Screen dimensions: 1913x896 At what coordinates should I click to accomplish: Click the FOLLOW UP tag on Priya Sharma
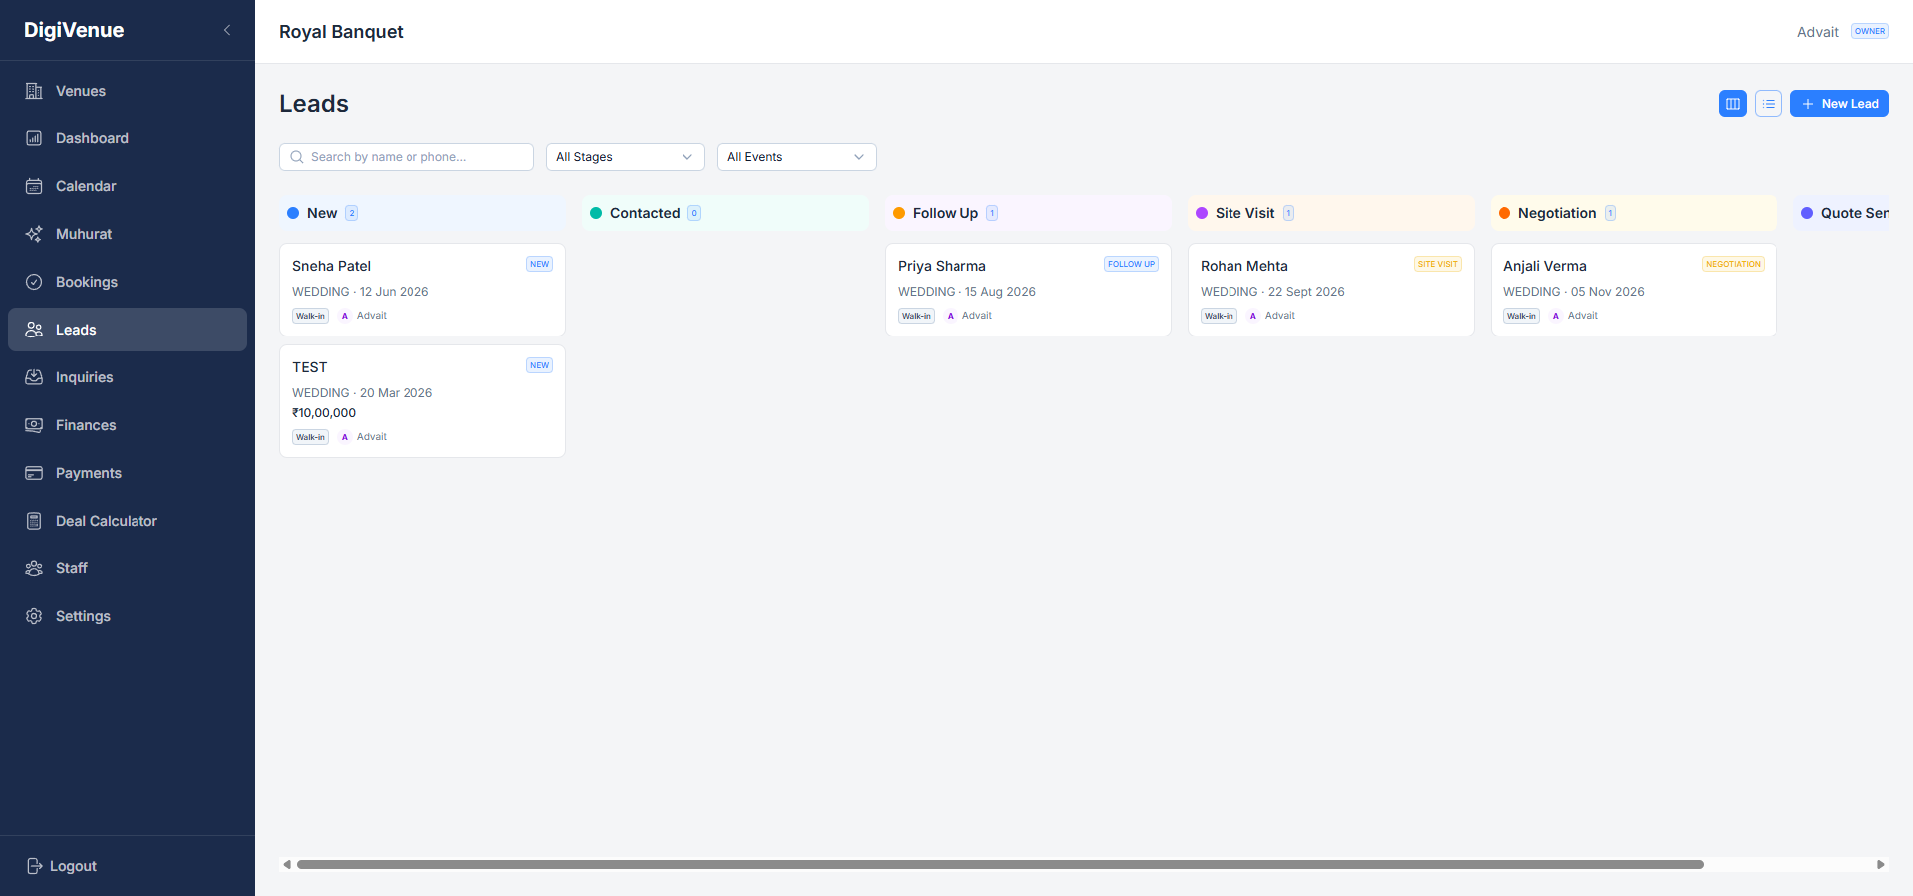[x=1131, y=264]
